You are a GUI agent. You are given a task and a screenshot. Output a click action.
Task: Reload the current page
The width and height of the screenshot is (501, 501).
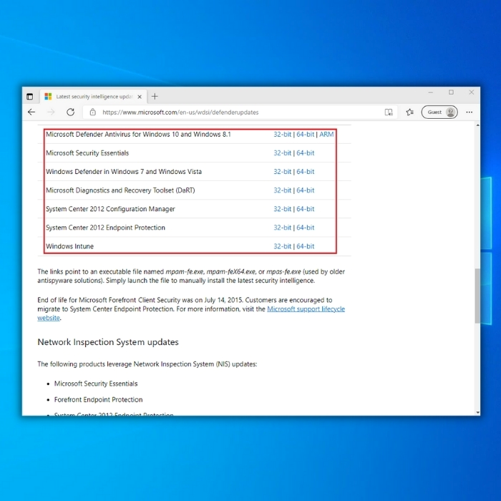[71, 112]
